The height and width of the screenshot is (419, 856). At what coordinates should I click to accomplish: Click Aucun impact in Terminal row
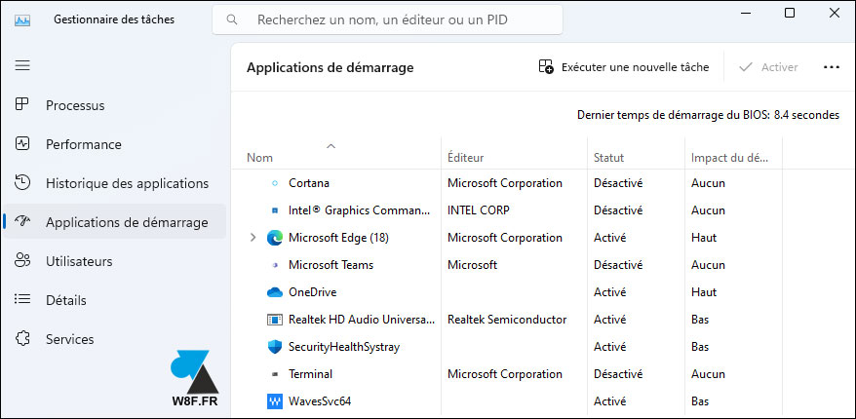[x=708, y=374]
